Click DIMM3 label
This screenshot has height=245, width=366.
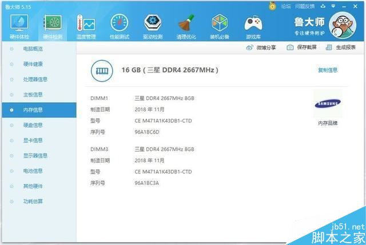[99, 149]
